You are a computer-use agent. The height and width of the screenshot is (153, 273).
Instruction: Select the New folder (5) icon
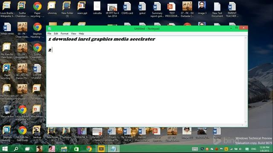67,9
